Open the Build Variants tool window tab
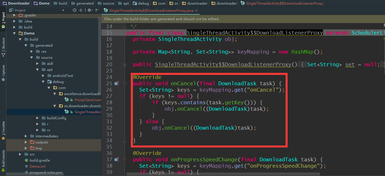The height and width of the screenshot is (176, 385). tap(3, 160)
